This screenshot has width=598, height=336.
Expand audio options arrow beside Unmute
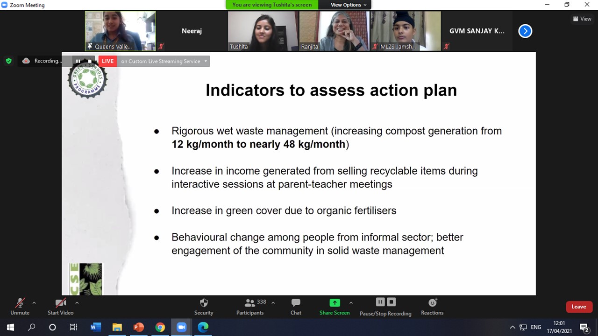click(34, 303)
